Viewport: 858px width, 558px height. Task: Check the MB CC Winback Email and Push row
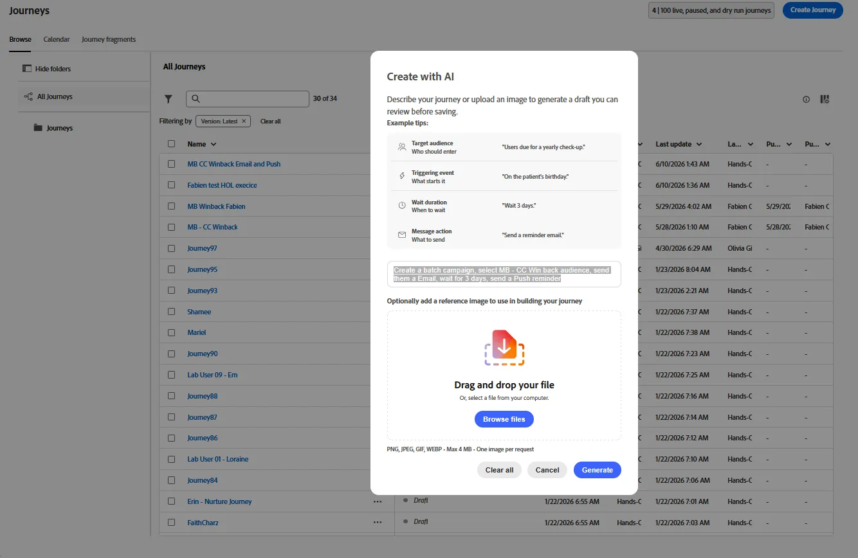pyautogui.click(x=171, y=164)
